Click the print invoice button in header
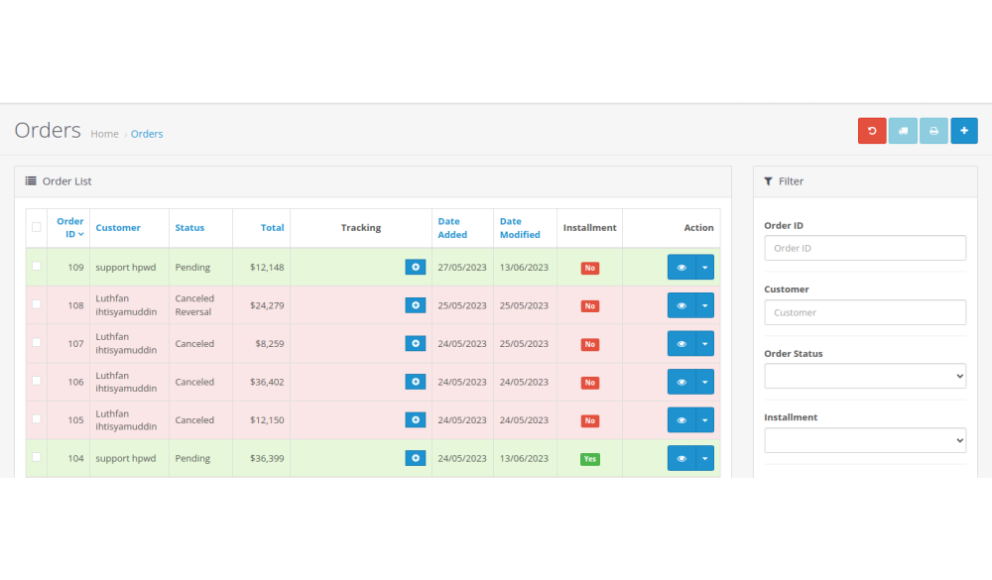992x580 pixels. [933, 131]
